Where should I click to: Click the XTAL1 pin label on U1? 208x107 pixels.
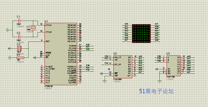pos(48,25)
